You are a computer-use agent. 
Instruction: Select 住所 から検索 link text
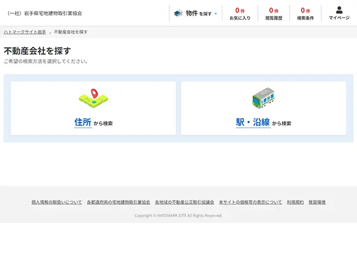coord(93,123)
